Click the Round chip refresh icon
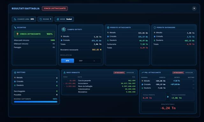 pyautogui.click(x=41, y=19)
